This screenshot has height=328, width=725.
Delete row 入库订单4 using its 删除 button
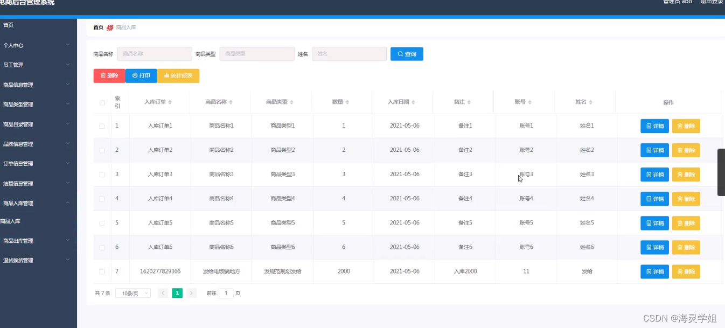pos(686,199)
